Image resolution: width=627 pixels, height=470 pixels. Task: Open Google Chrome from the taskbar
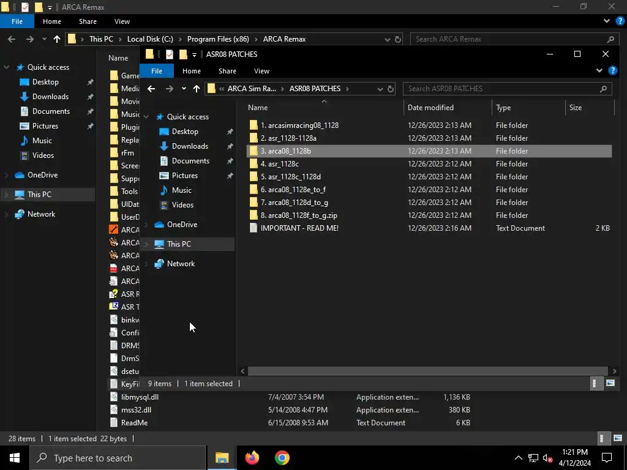click(282, 458)
